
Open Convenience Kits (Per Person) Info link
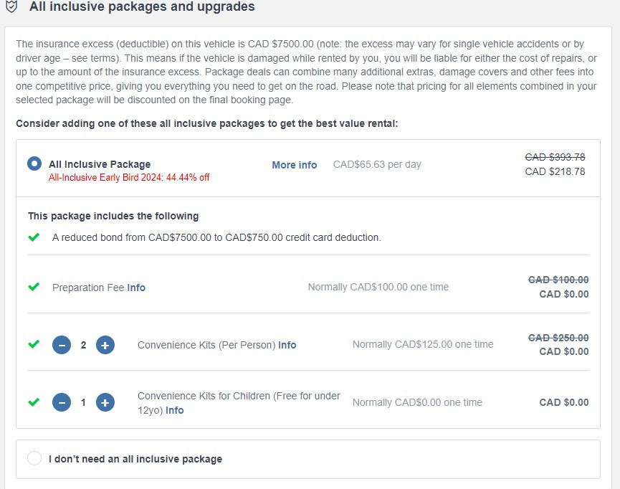tap(287, 345)
